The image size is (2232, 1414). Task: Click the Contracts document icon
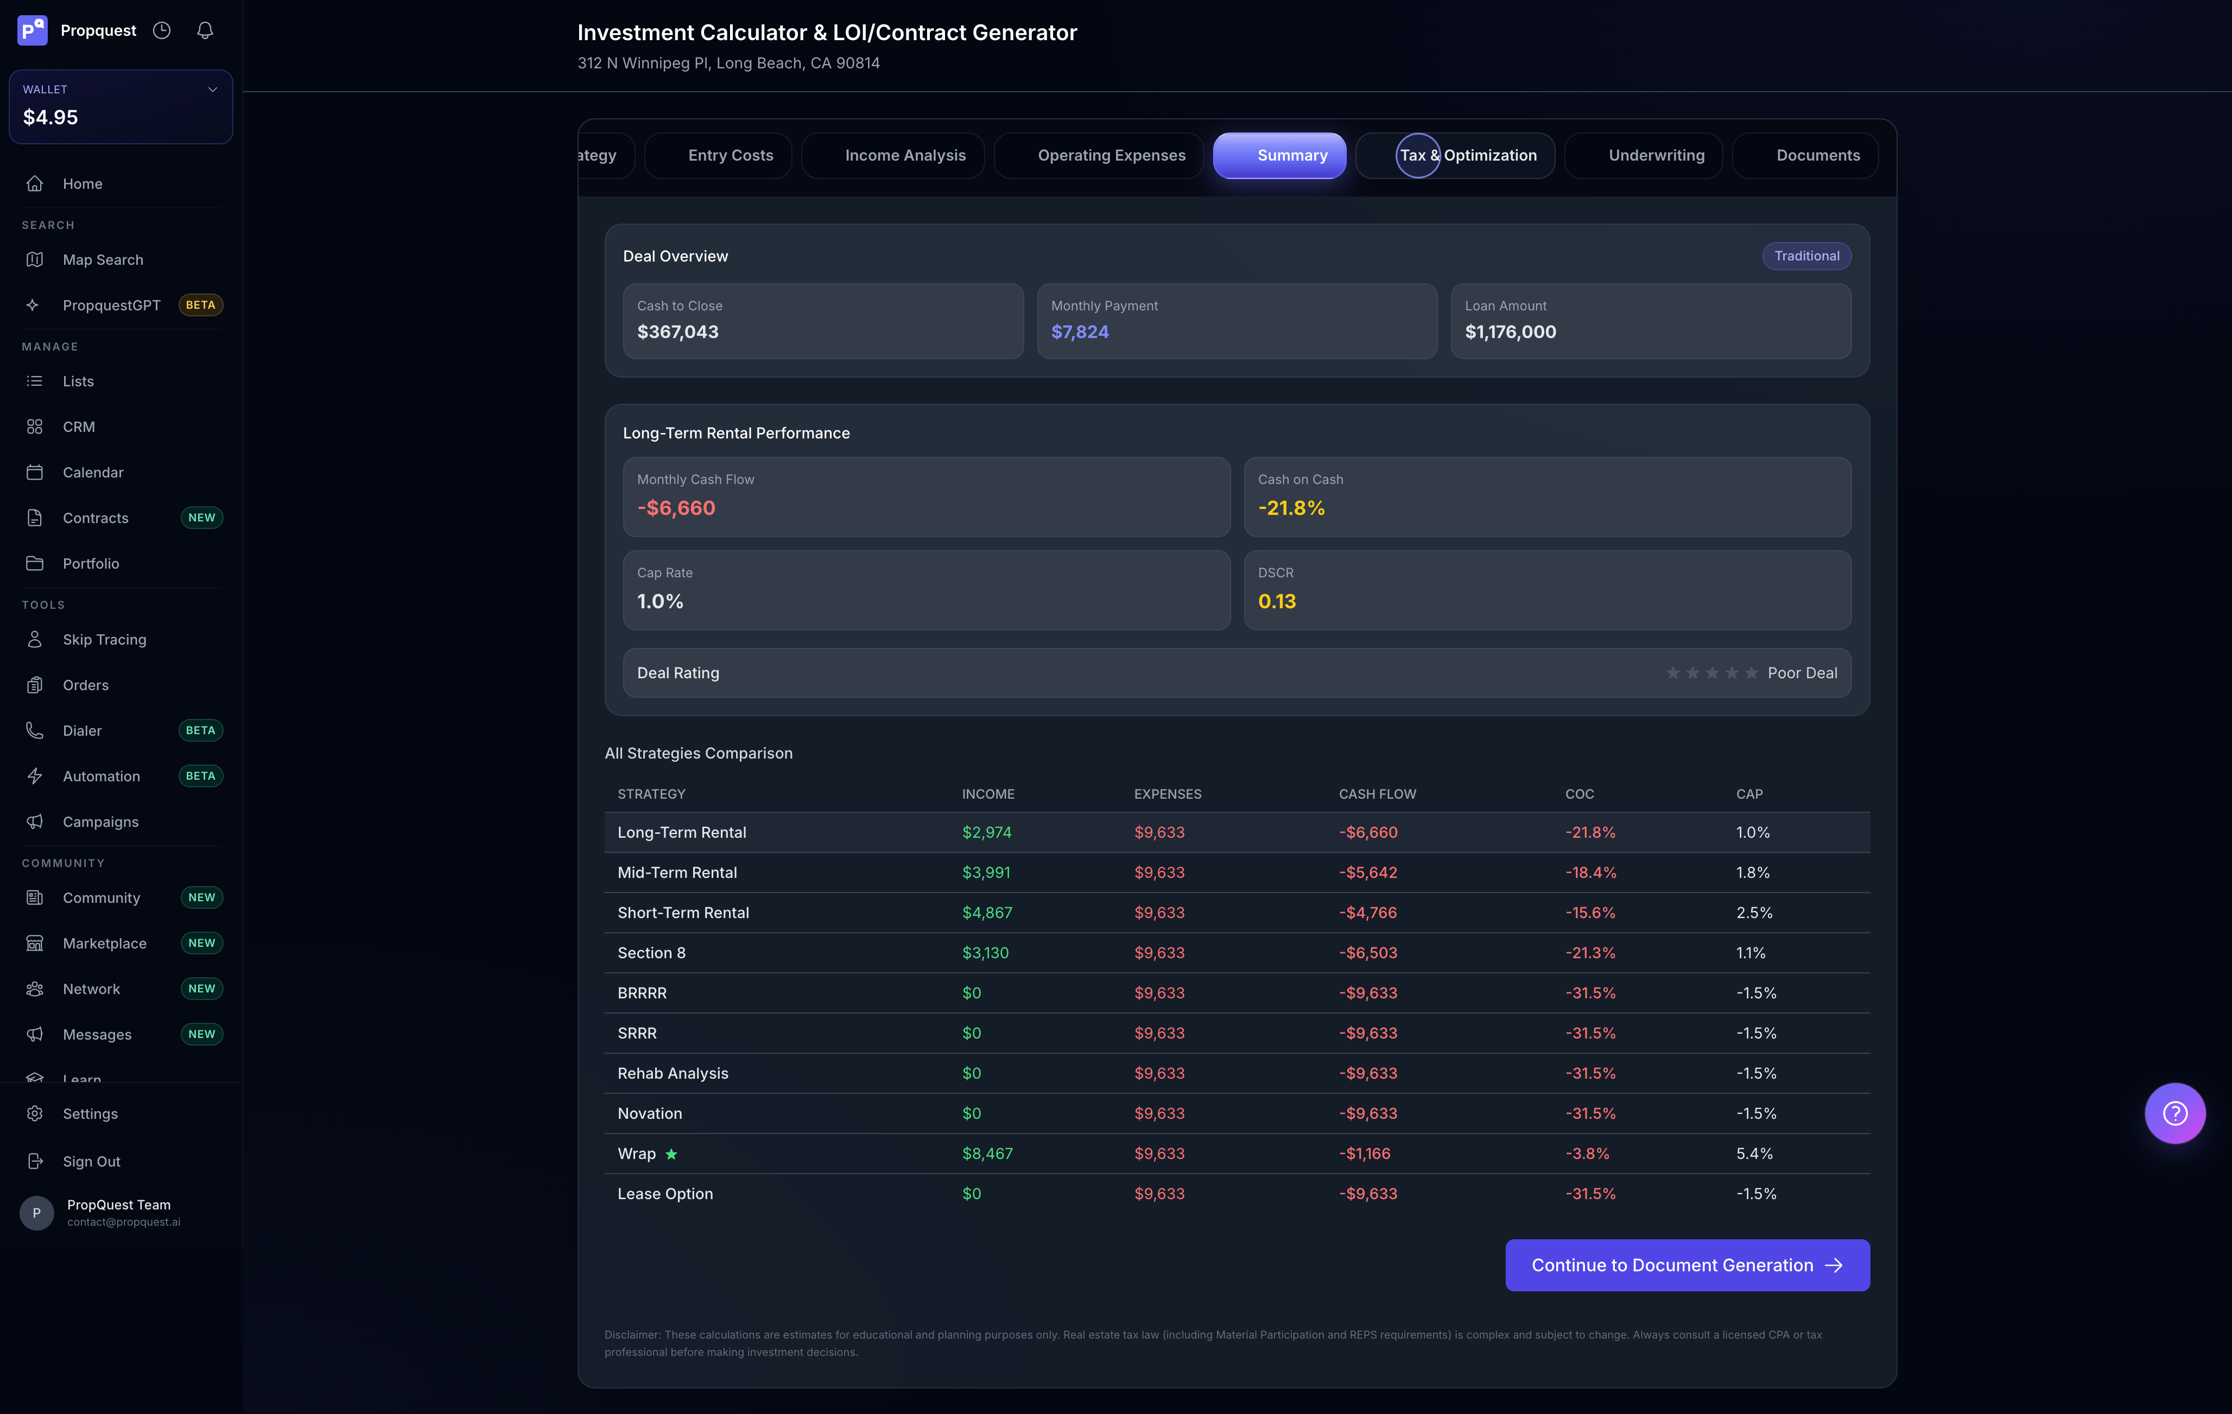[35, 518]
